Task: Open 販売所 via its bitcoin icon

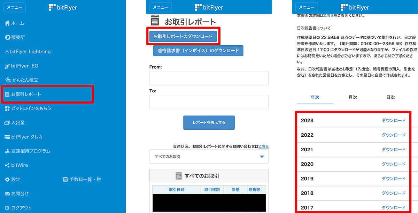Action: point(7,37)
